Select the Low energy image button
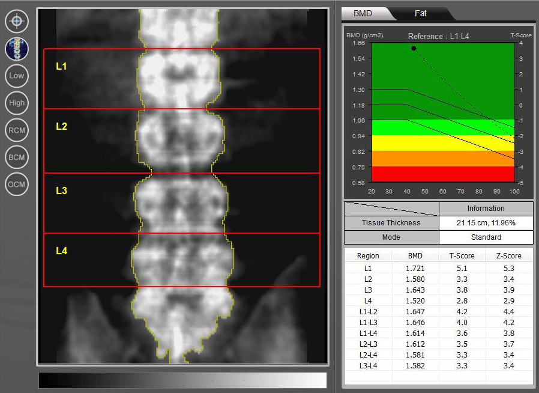The width and height of the screenshot is (539, 393). point(17,76)
